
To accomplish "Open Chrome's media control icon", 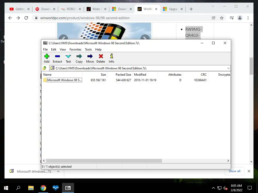I will [x=232, y=18].
